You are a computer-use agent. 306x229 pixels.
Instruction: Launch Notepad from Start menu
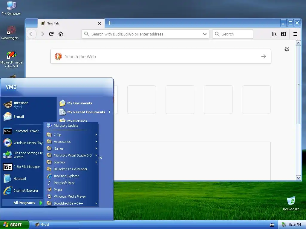click(x=23, y=179)
